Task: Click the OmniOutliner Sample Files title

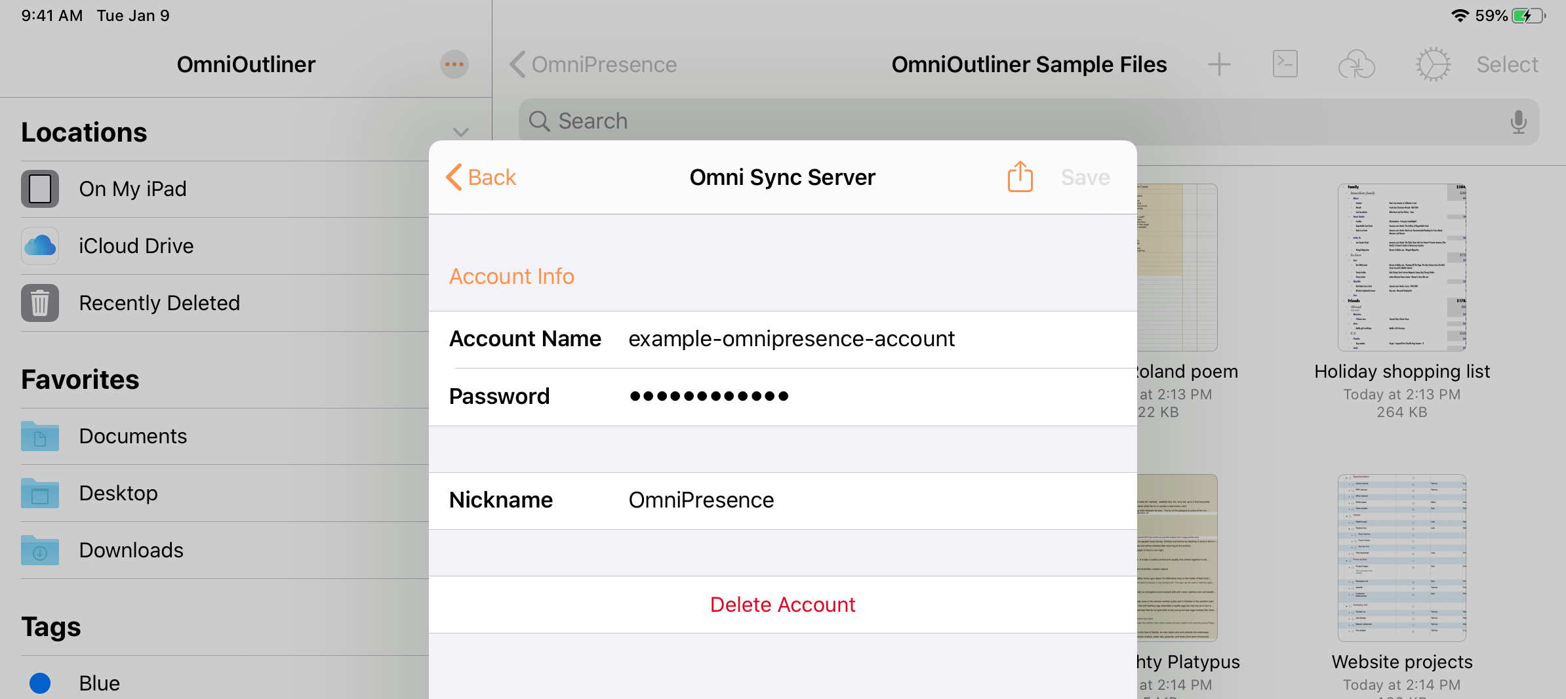Action: pyautogui.click(x=1029, y=64)
